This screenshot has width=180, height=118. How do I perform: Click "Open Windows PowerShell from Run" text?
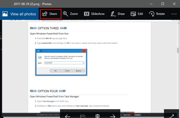49,34
